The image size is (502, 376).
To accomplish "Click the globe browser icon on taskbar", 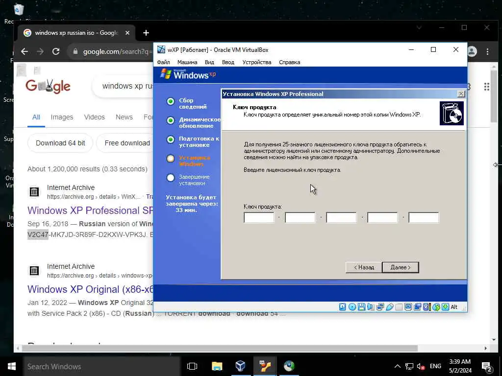I will tap(289, 366).
